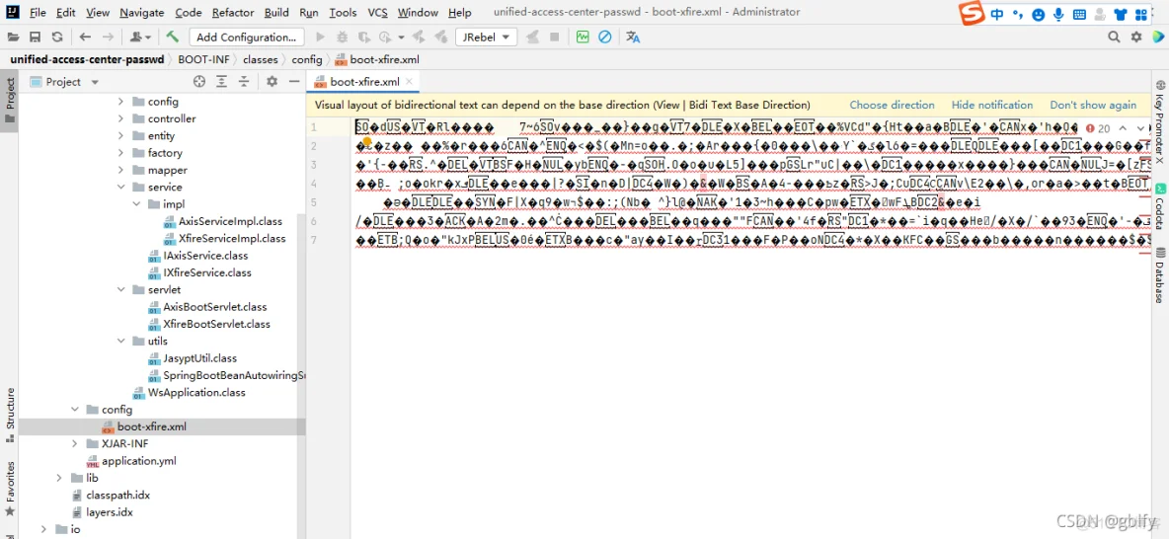Viewport: 1169px width, 539px height.
Task: Open the user profile dropdown in toolbar
Action: 140,37
